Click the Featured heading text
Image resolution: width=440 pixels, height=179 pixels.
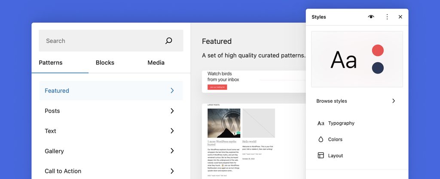217,42
